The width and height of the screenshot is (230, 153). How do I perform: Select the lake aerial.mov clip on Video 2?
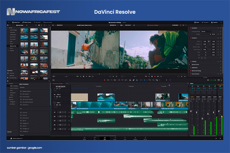click(x=106, y=97)
